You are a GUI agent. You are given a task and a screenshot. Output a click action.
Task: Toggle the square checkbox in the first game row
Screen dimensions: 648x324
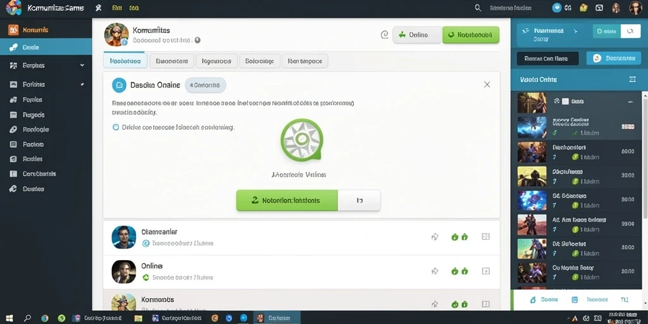[566, 101]
